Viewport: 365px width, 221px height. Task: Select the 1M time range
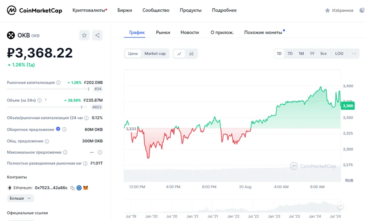point(301,54)
